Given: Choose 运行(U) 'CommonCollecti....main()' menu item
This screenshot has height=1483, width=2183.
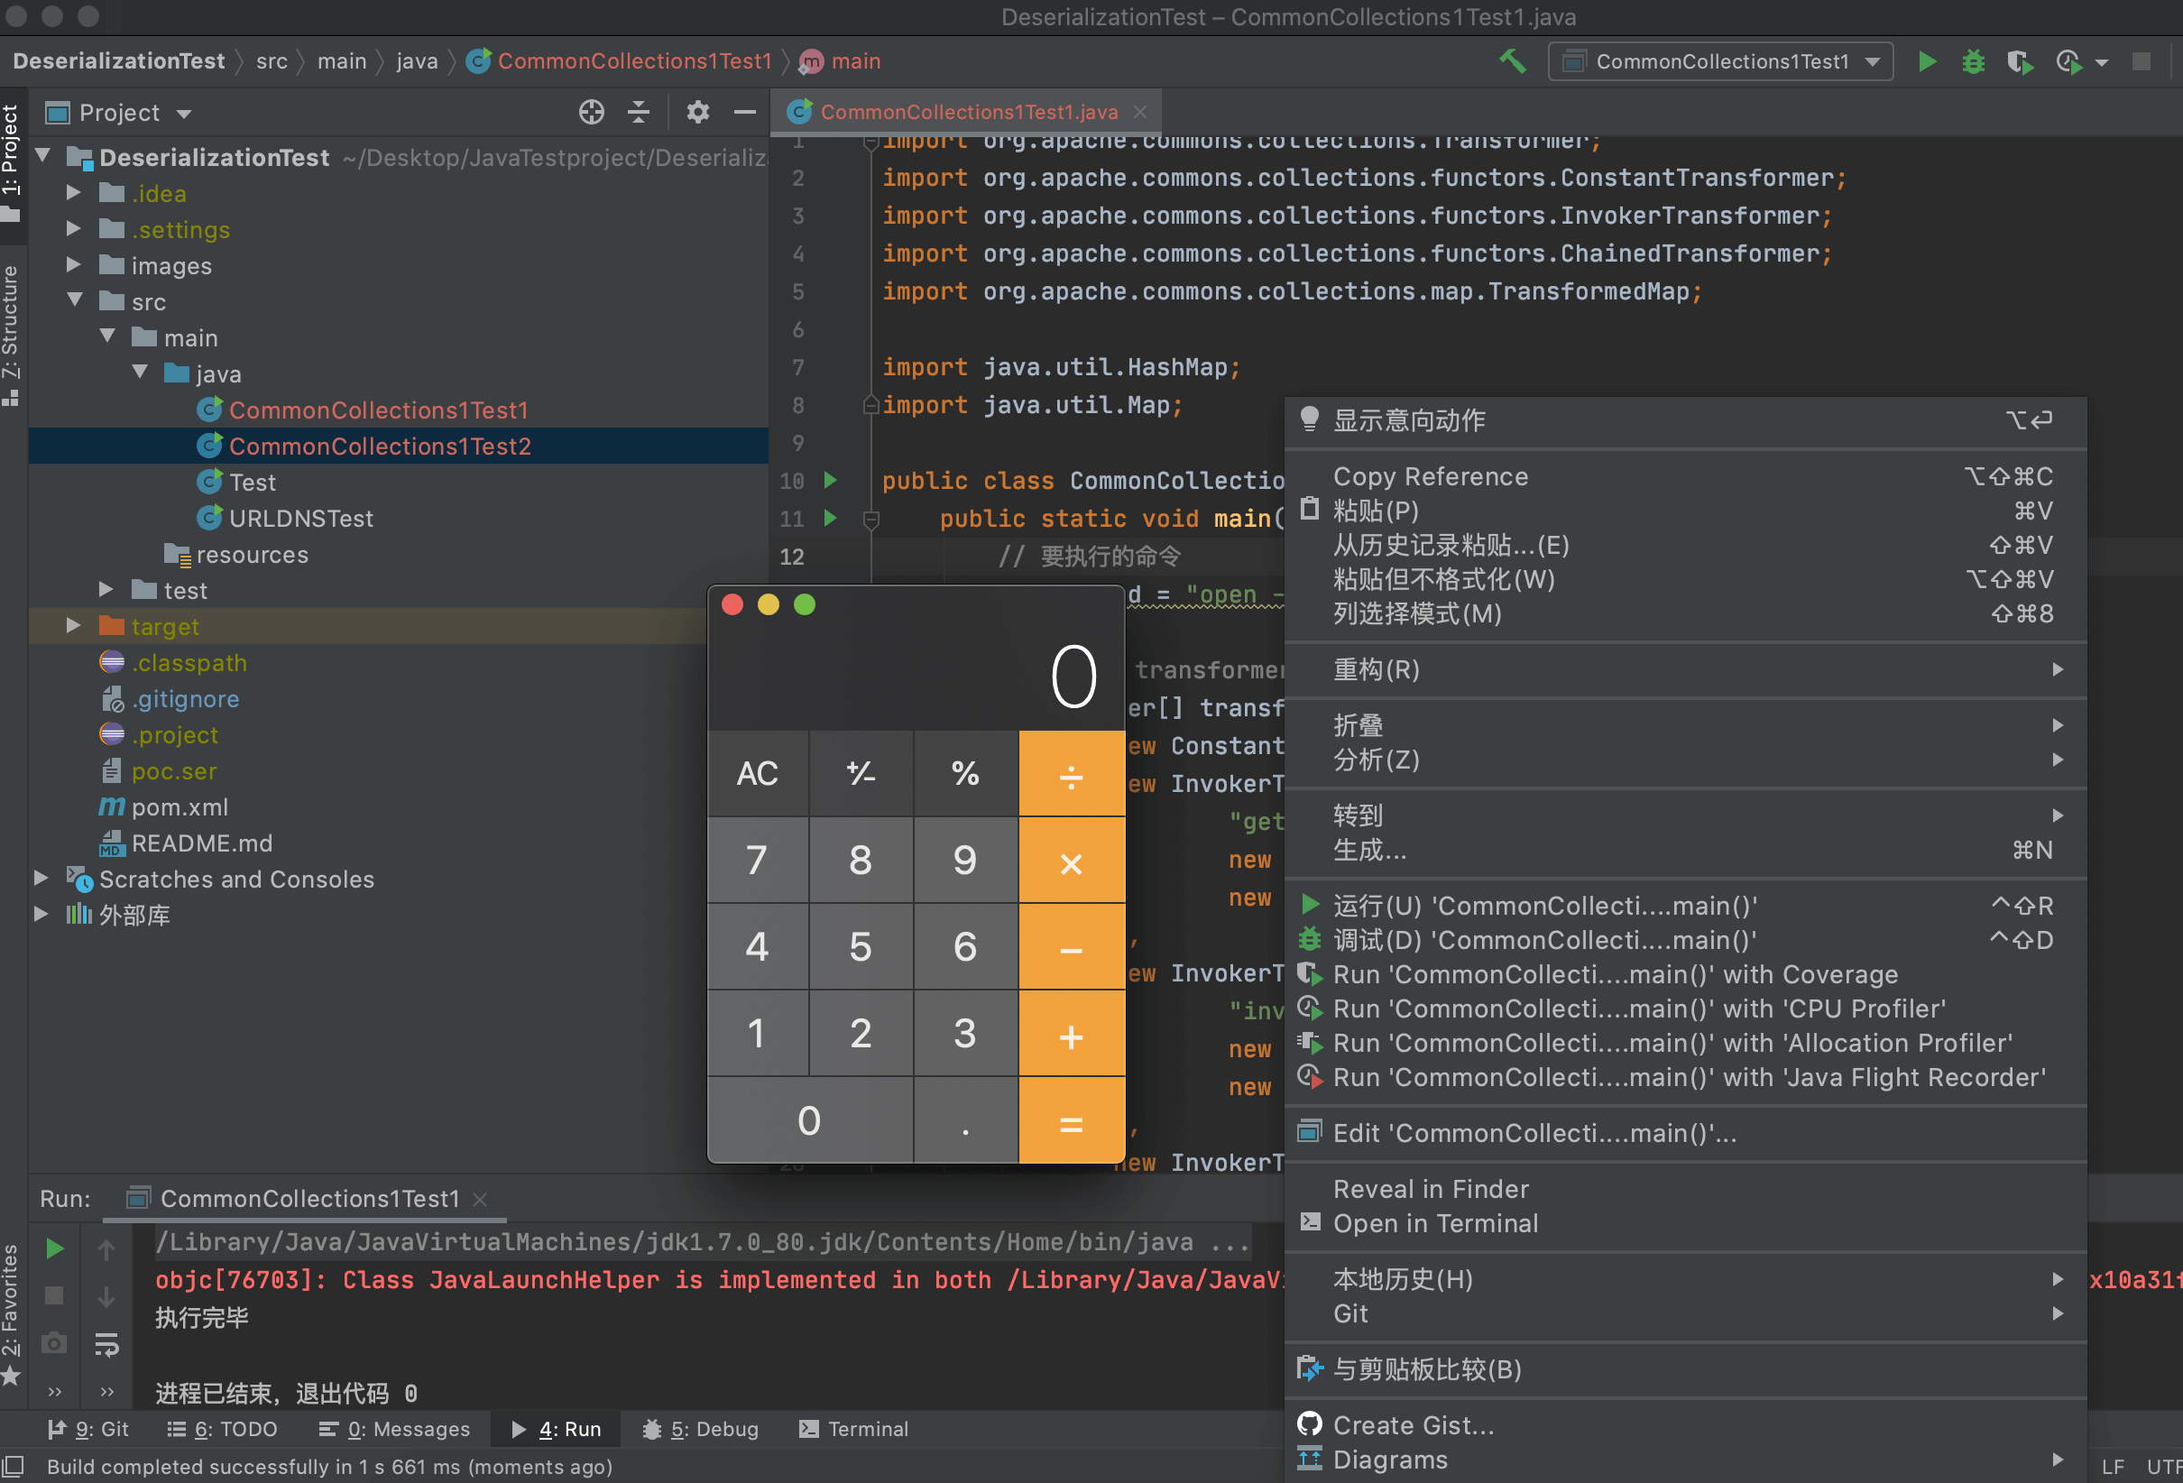Looking at the screenshot, I should [x=1685, y=906].
